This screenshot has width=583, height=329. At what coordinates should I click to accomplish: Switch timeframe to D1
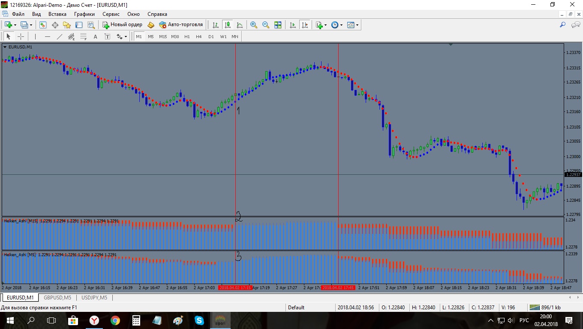tap(211, 36)
